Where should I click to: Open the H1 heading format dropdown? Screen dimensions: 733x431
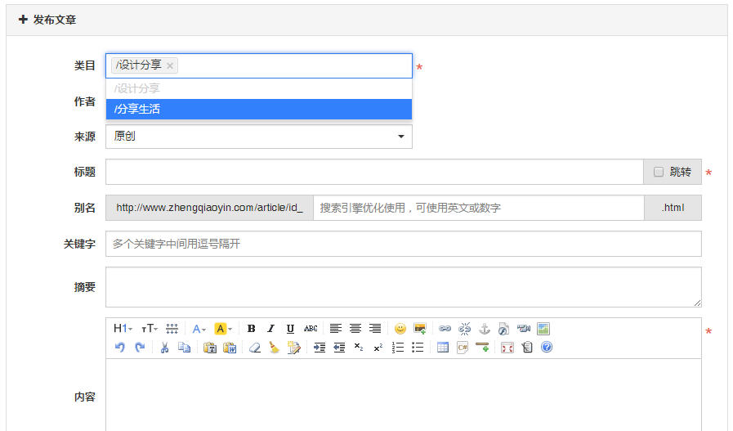click(123, 329)
